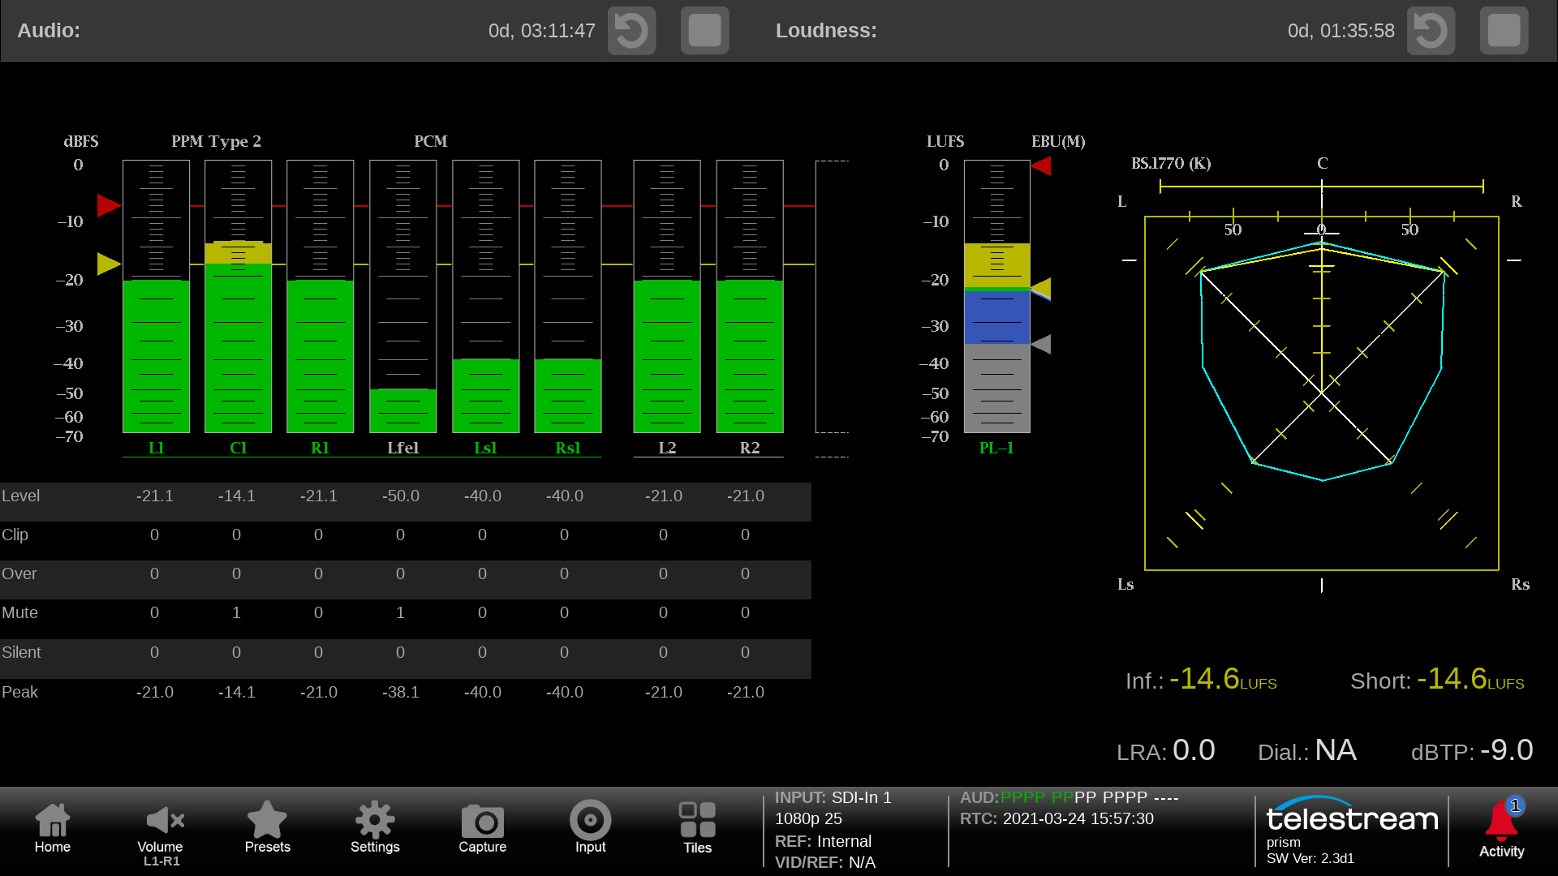Select the C1 channel meter bar
This screenshot has height=876, width=1558.
pos(239,296)
